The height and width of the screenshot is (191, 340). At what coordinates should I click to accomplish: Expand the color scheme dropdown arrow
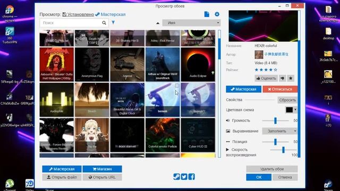click(x=295, y=110)
